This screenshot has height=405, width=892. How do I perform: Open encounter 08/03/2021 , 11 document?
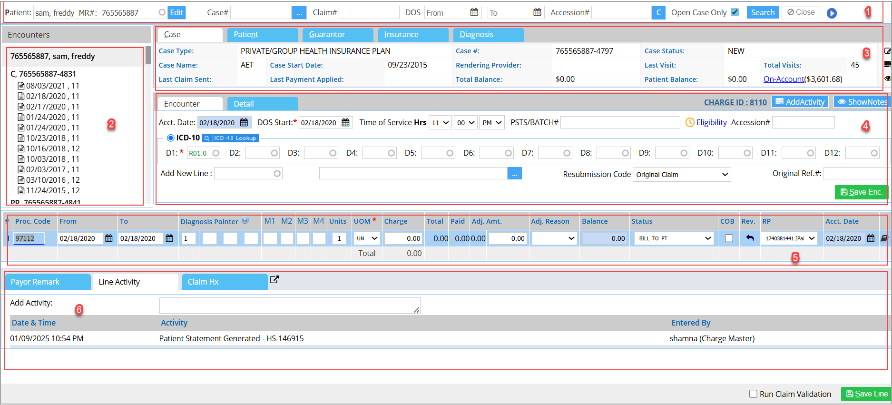[x=49, y=86]
